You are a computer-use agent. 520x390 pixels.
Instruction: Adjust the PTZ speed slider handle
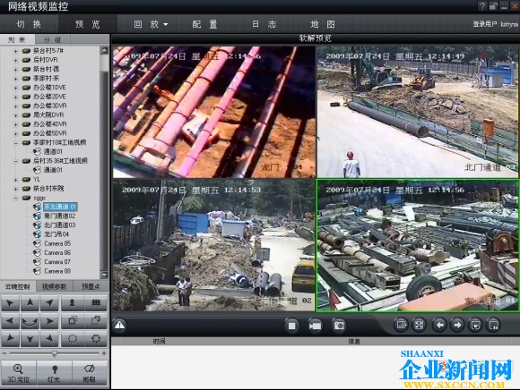(x=55, y=354)
